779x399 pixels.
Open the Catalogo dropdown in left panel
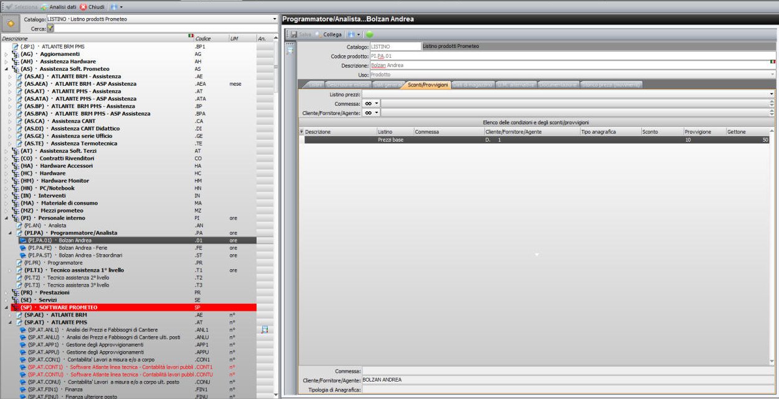click(275, 19)
